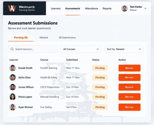Click the Fire Safety course cell

[46, 107]
